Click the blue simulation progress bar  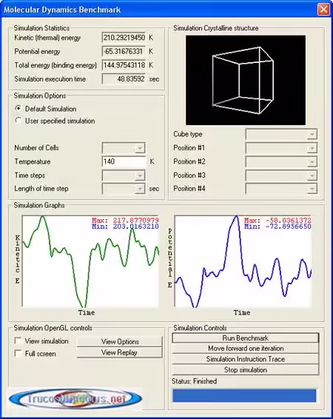point(244,396)
